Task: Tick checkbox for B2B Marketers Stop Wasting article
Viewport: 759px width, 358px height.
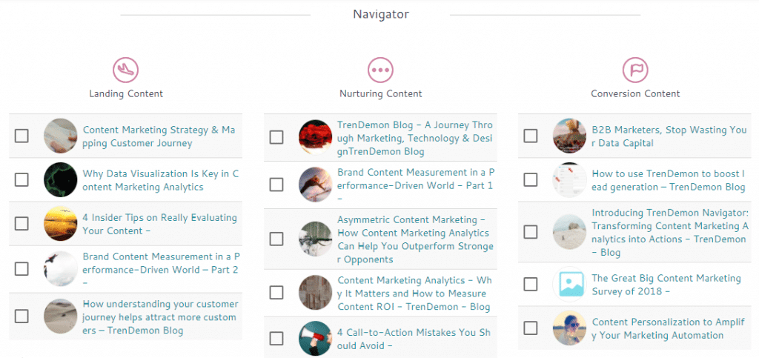Action: (x=531, y=136)
